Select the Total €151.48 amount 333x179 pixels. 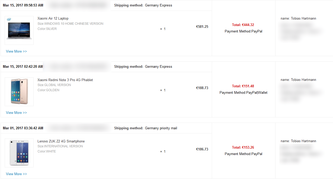pyautogui.click(x=243, y=86)
